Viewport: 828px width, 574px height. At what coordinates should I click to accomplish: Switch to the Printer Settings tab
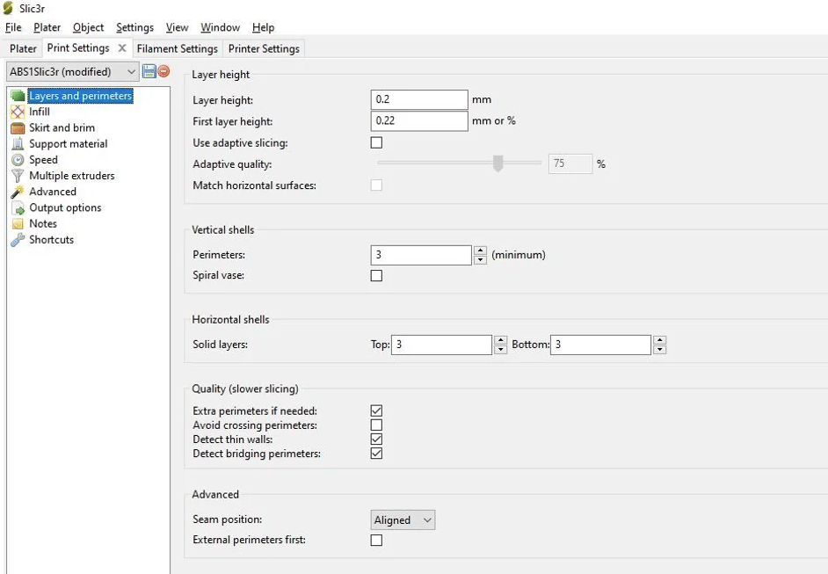(x=264, y=48)
